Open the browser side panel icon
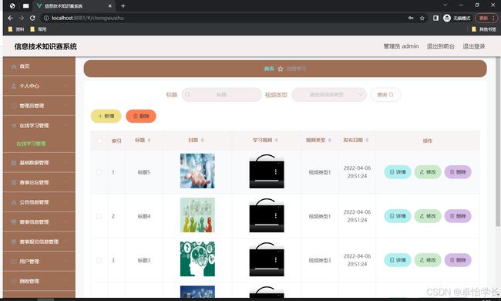The width and height of the screenshot is (501, 301). tap(435, 19)
